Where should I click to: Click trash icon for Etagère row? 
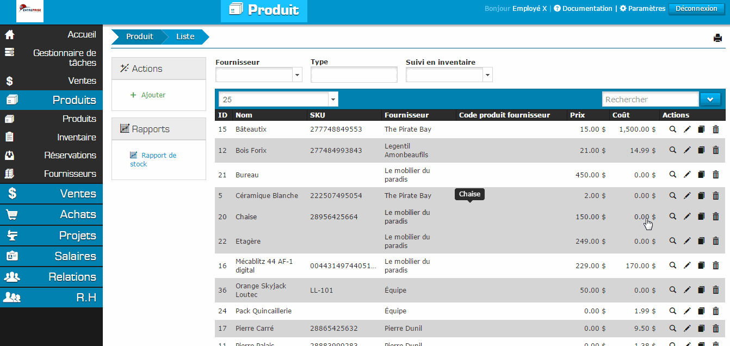click(x=715, y=241)
